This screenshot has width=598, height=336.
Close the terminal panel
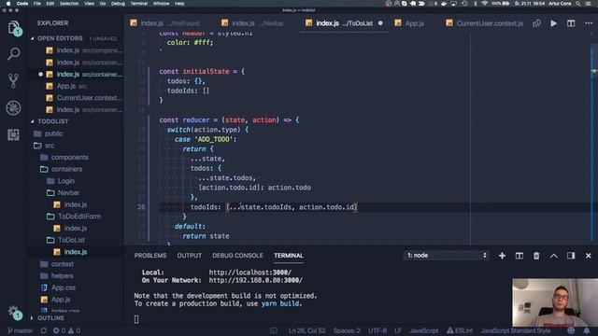588,256
